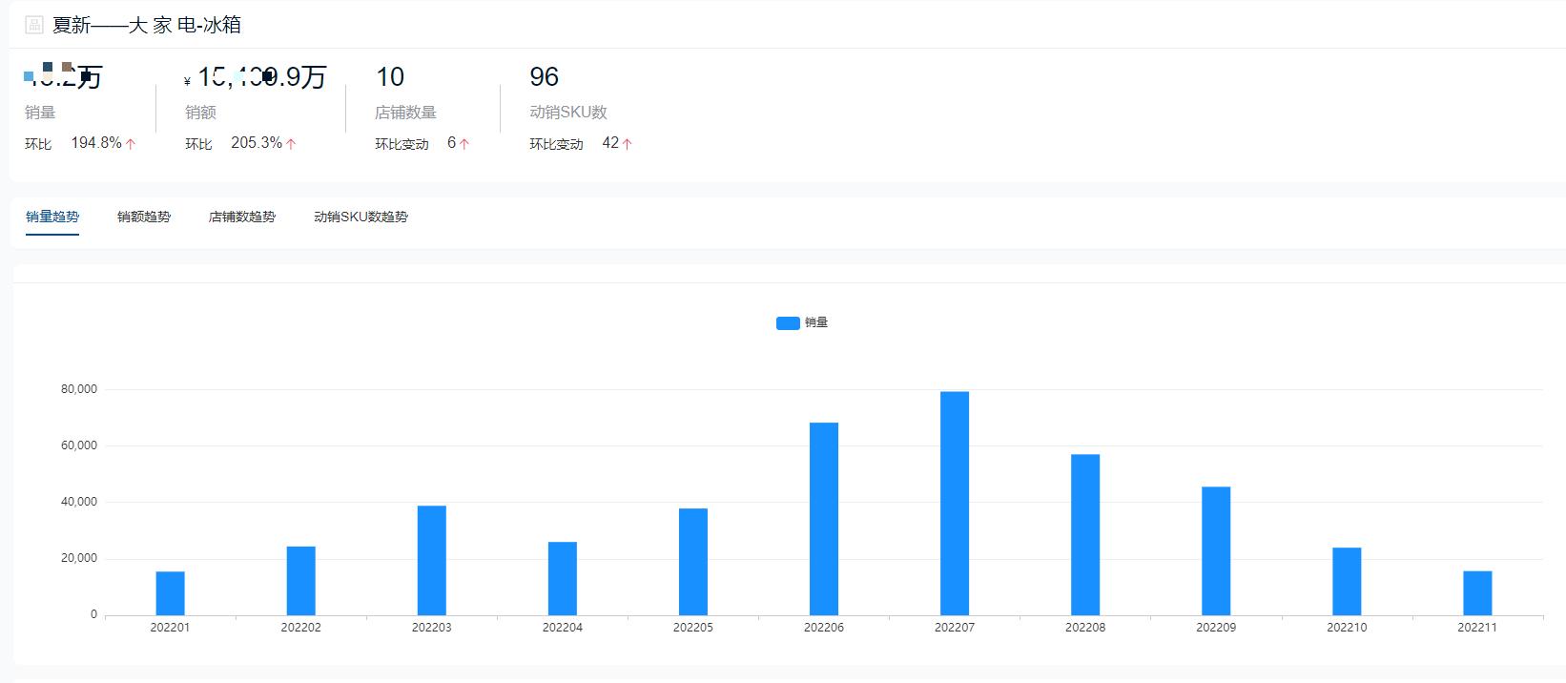Click the 202206 sales bar
This screenshot has width=1566, height=683.
pos(824,519)
